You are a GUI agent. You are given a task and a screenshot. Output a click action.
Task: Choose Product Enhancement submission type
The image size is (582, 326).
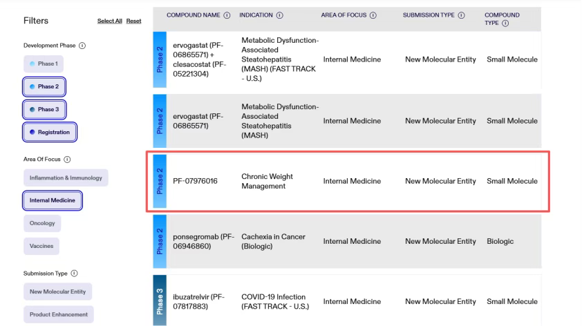point(57,314)
